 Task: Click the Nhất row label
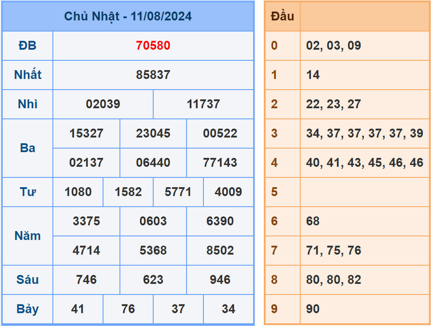(27, 75)
